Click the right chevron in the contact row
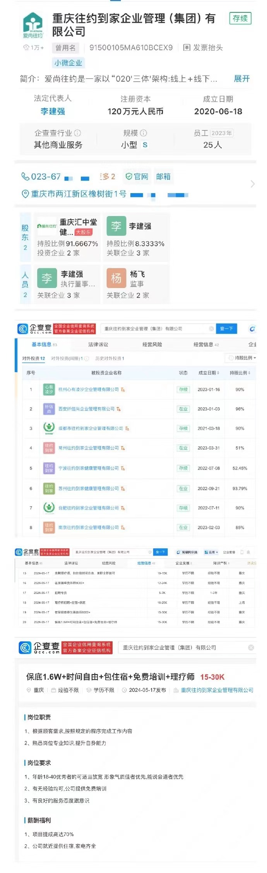Viewport: 267px width, 873px height. 253,184
